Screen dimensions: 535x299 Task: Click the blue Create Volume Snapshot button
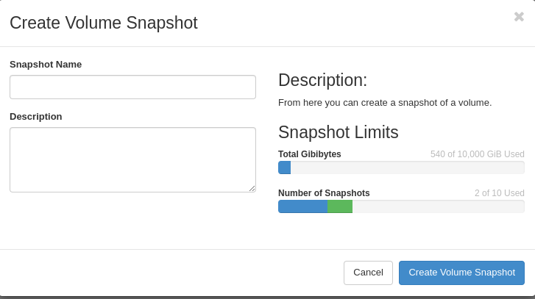coord(461,273)
